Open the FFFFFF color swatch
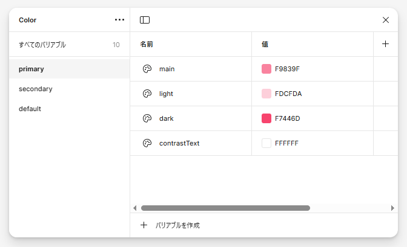407x247 pixels. coord(266,143)
